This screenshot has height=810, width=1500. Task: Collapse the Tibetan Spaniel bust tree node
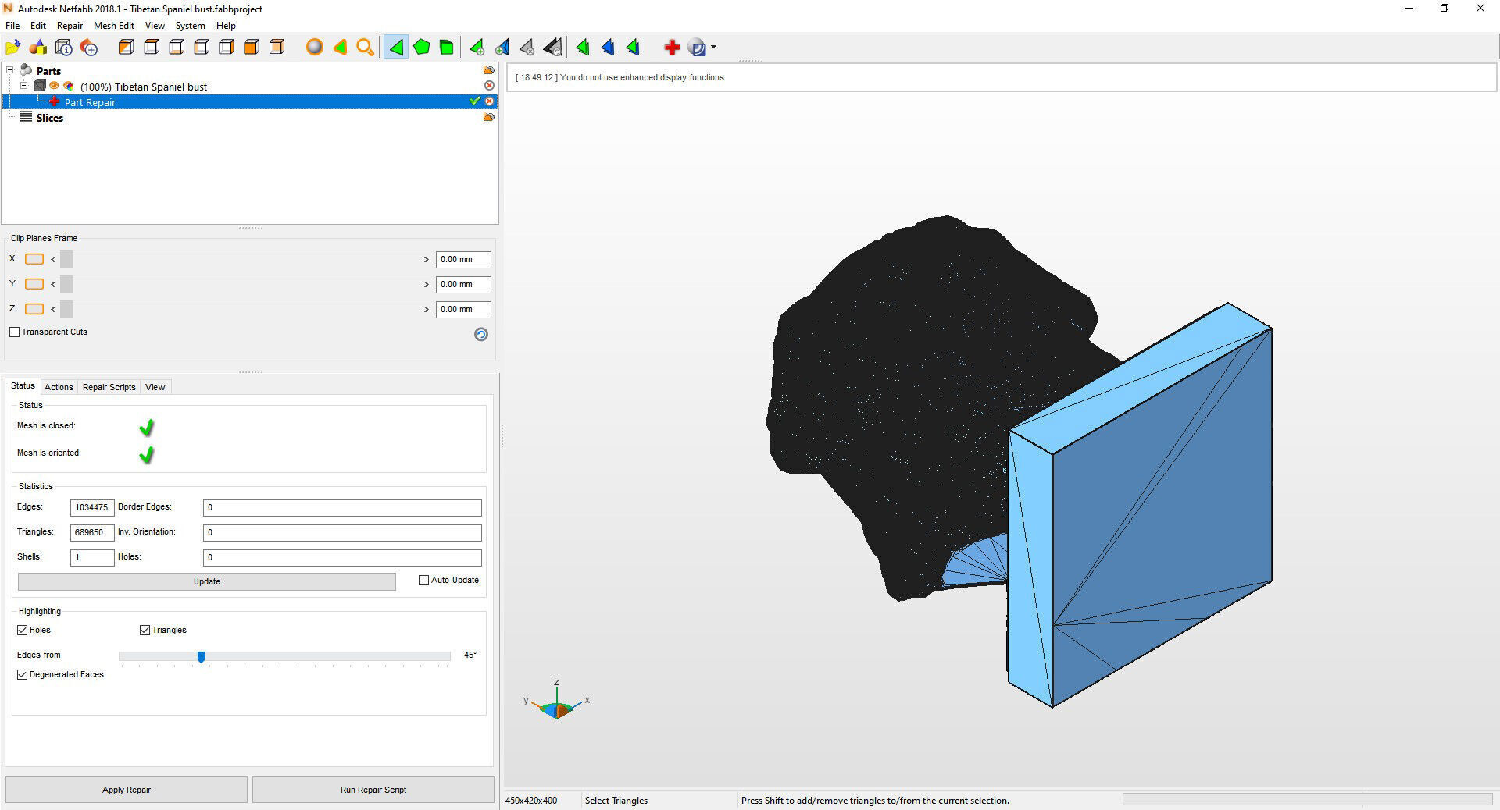pos(23,86)
